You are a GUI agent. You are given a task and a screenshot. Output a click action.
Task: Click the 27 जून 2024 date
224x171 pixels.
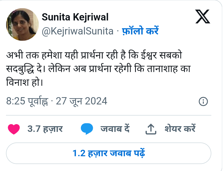(x=82, y=101)
